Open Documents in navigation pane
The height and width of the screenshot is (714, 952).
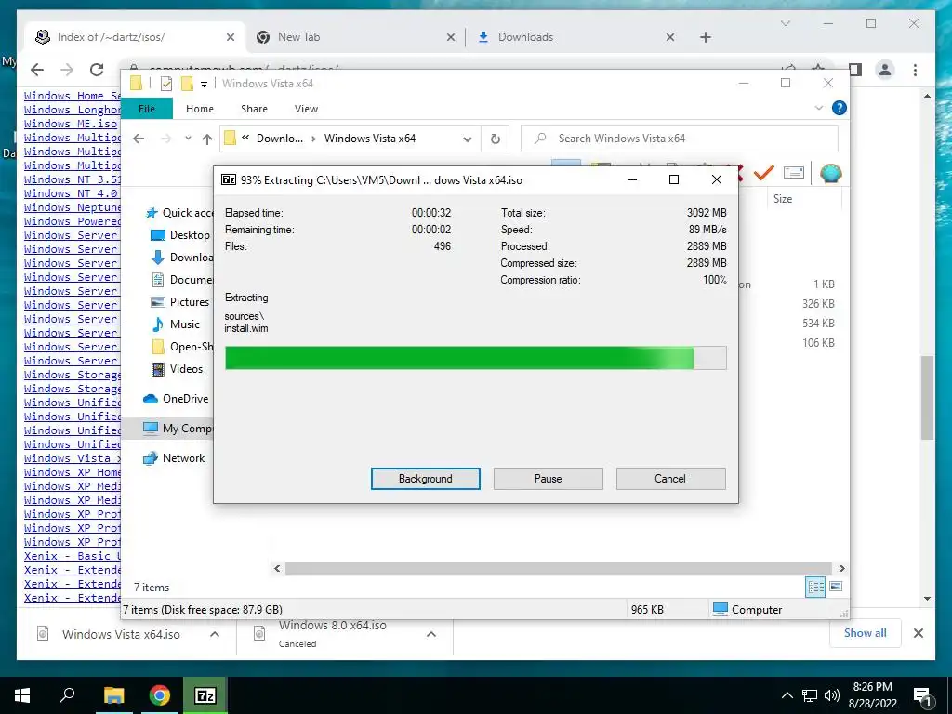pos(182,280)
